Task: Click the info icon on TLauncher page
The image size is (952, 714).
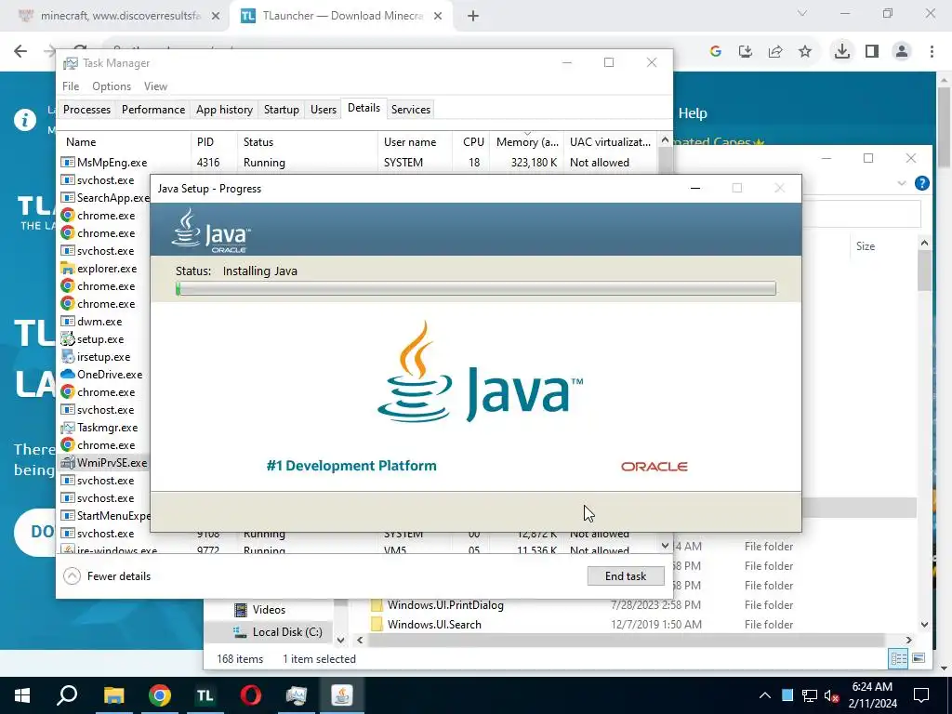Action: click(x=25, y=120)
